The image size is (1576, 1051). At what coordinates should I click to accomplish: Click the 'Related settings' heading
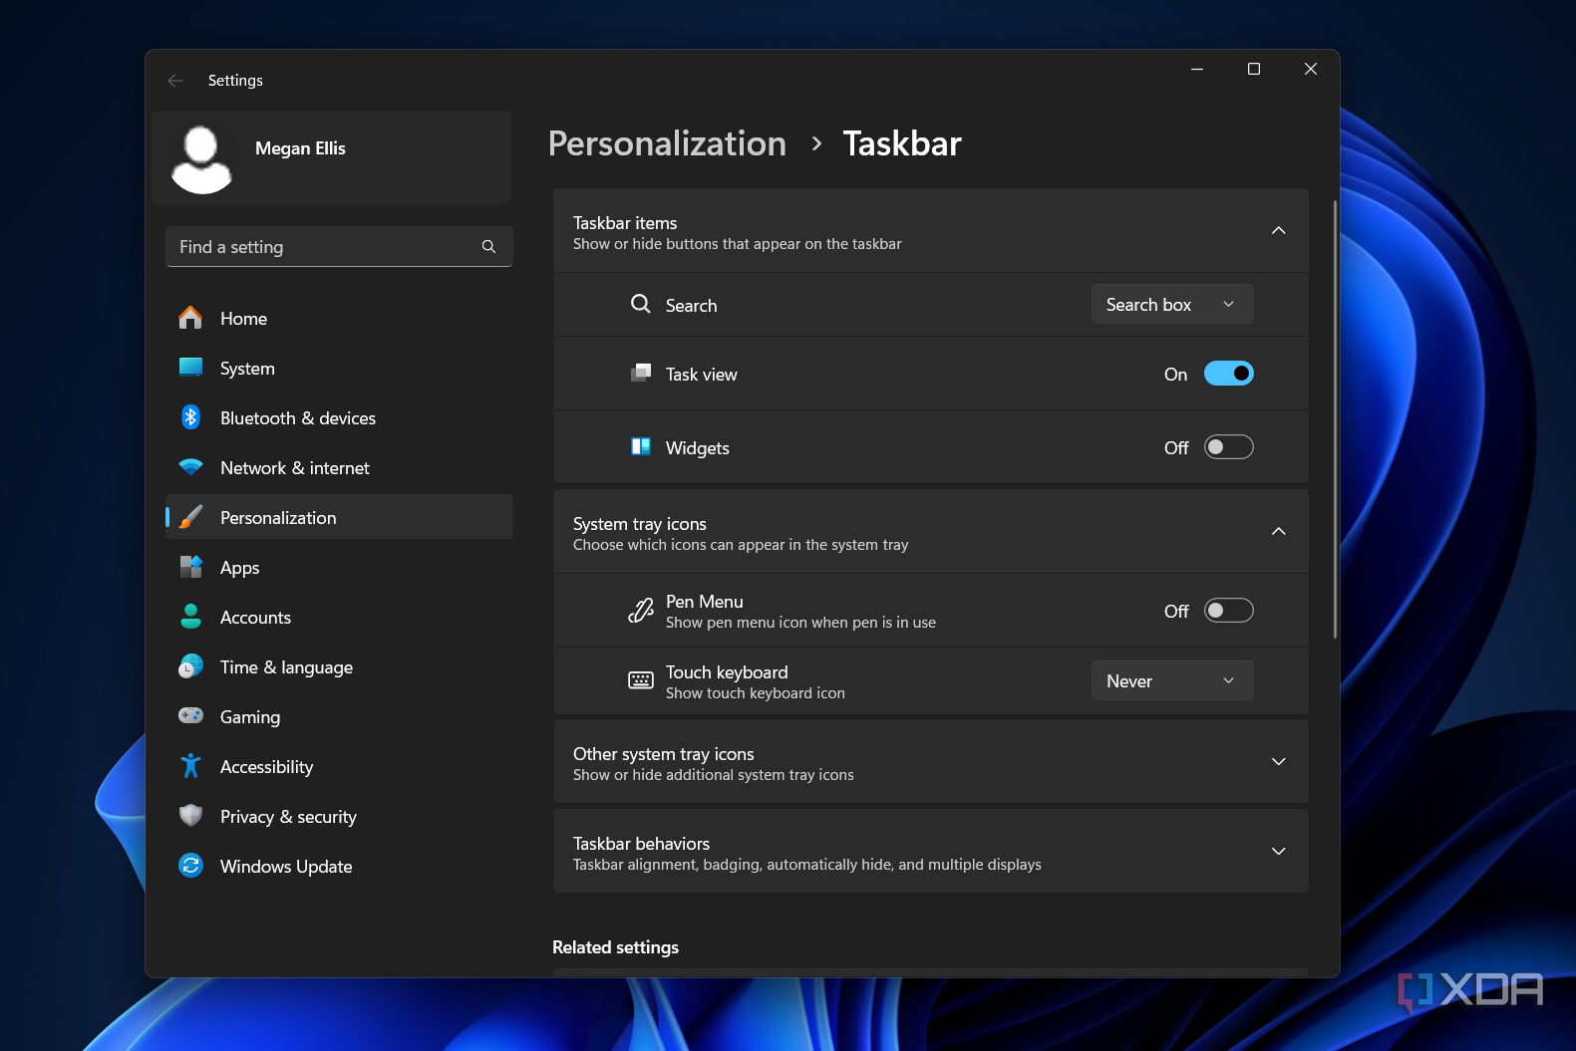tap(615, 947)
